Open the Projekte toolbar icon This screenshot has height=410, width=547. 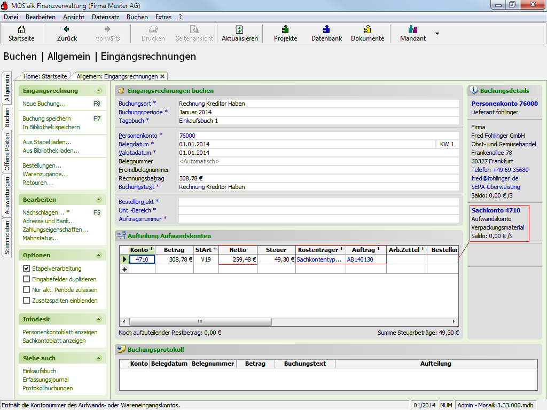285,29
